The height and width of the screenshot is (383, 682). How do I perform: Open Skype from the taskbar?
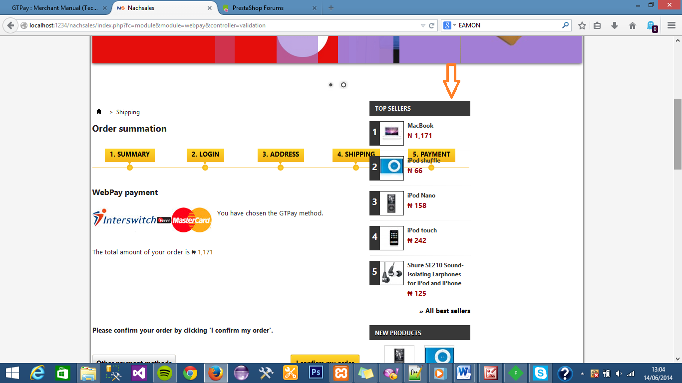[x=540, y=373]
